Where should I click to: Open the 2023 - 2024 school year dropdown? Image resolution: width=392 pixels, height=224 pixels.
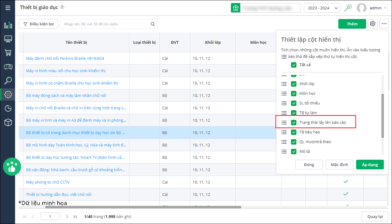(322, 8)
